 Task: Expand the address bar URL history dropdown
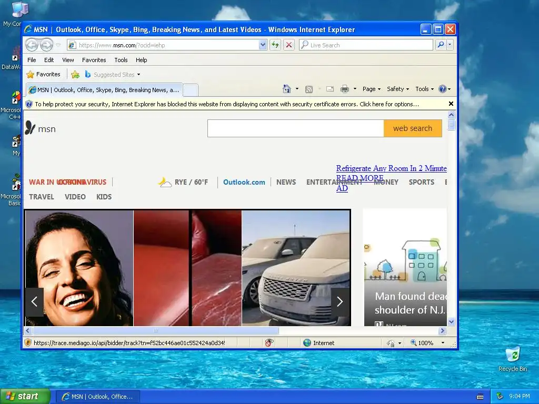(x=263, y=45)
